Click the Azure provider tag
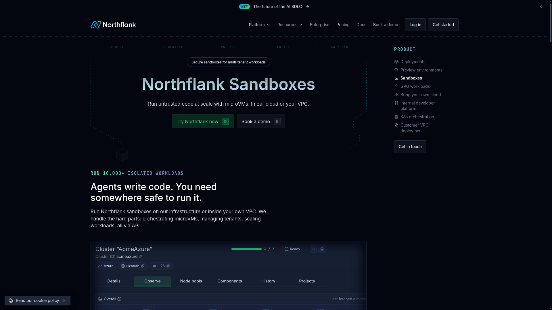 [x=106, y=266]
